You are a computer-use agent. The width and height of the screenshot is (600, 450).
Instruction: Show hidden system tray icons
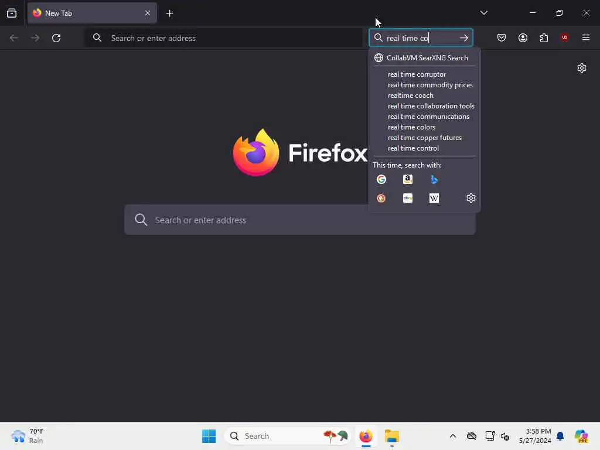pos(453,436)
